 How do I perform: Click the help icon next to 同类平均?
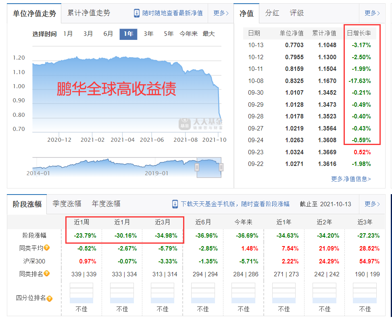click(x=47, y=248)
